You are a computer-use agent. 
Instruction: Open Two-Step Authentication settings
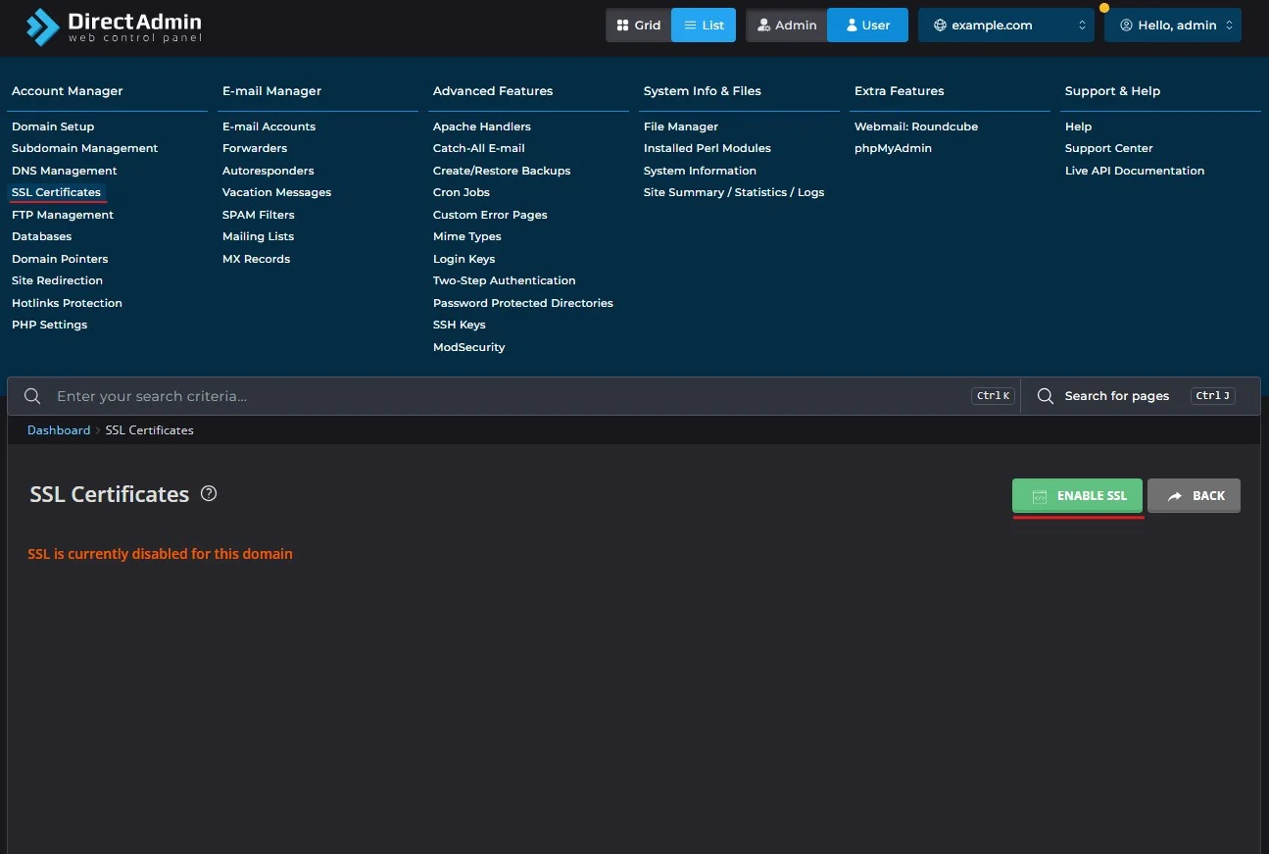pos(505,280)
